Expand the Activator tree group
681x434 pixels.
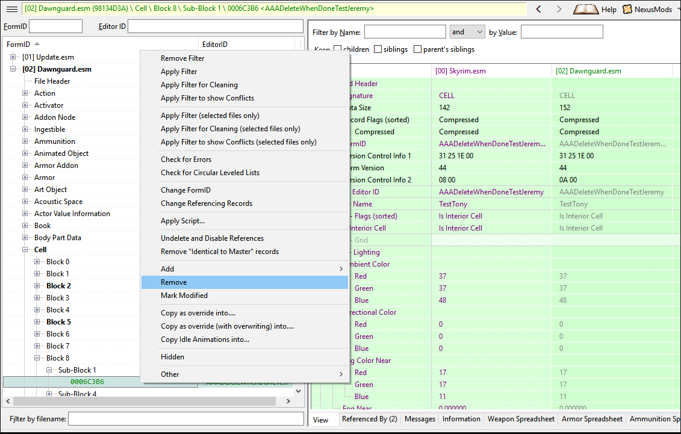[x=25, y=105]
